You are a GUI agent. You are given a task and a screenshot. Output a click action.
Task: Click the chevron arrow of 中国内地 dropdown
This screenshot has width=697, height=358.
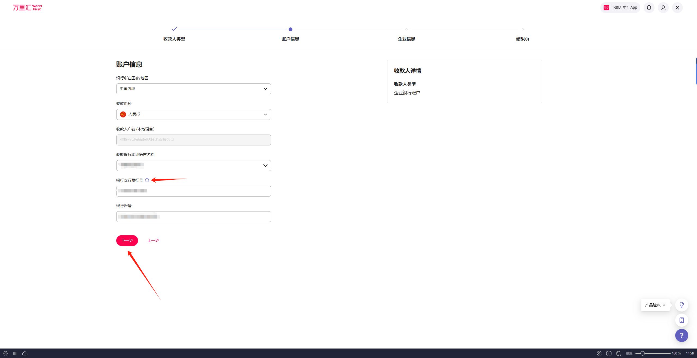coord(265,89)
